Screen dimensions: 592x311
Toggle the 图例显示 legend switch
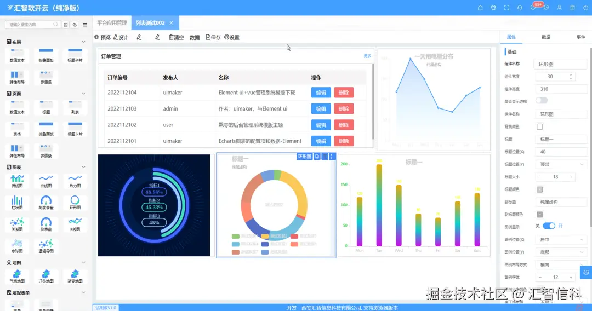pyautogui.click(x=549, y=226)
